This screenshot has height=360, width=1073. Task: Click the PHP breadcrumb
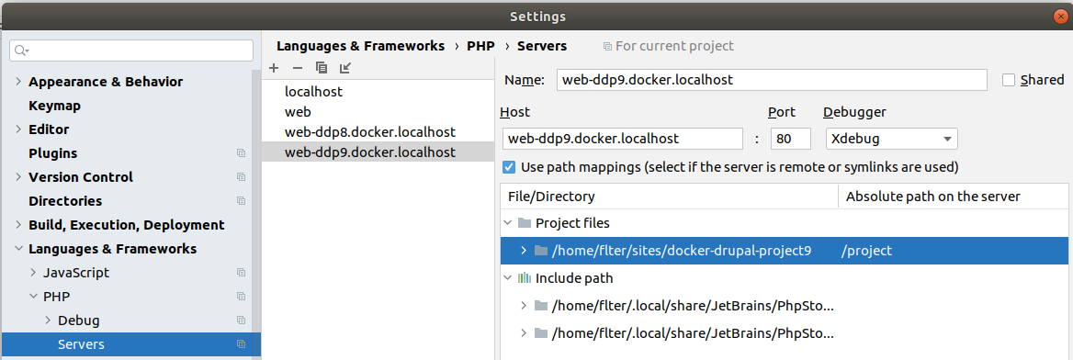click(x=481, y=47)
